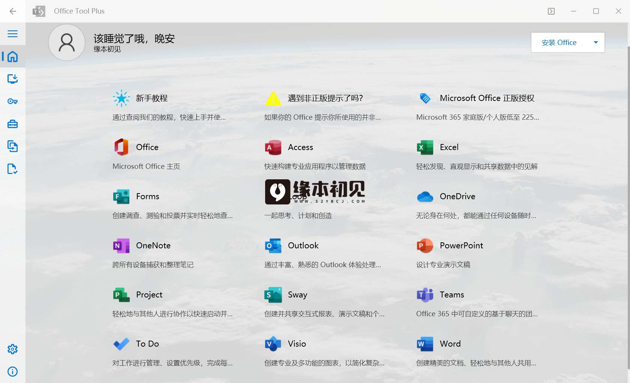The image size is (630, 383).
Task: Open the OneDrive cloud icon
Action: coord(425,197)
